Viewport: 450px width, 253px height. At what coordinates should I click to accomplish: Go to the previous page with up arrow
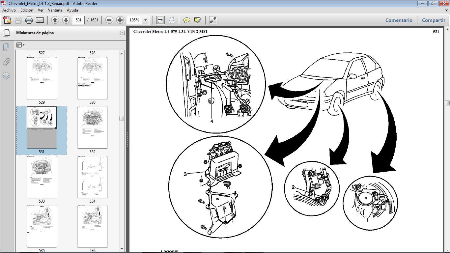coord(55,20)
